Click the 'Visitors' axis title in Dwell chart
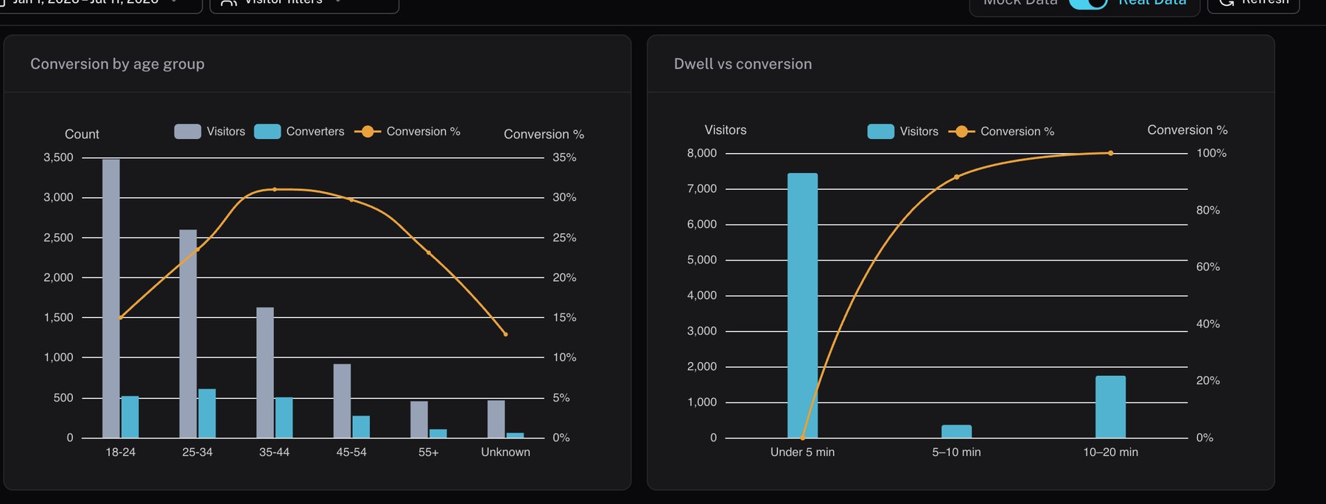This screenshot has width=1326, height=504. click(x=726, y=129)
